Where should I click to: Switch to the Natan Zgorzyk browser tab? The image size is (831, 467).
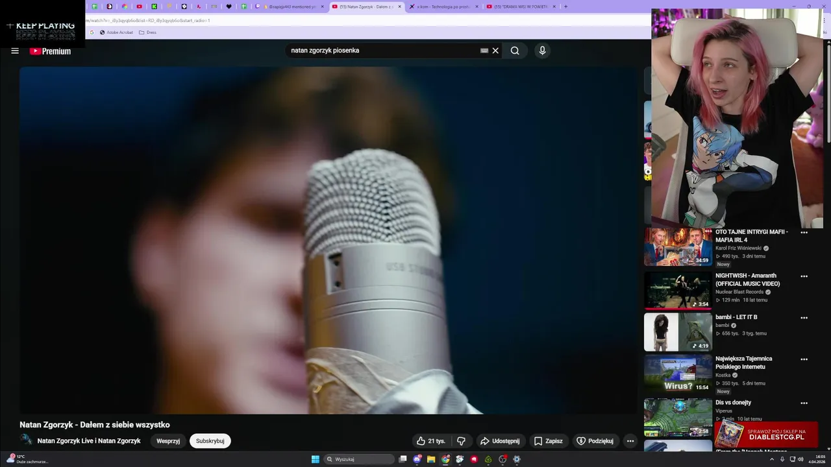coord(367,6)
